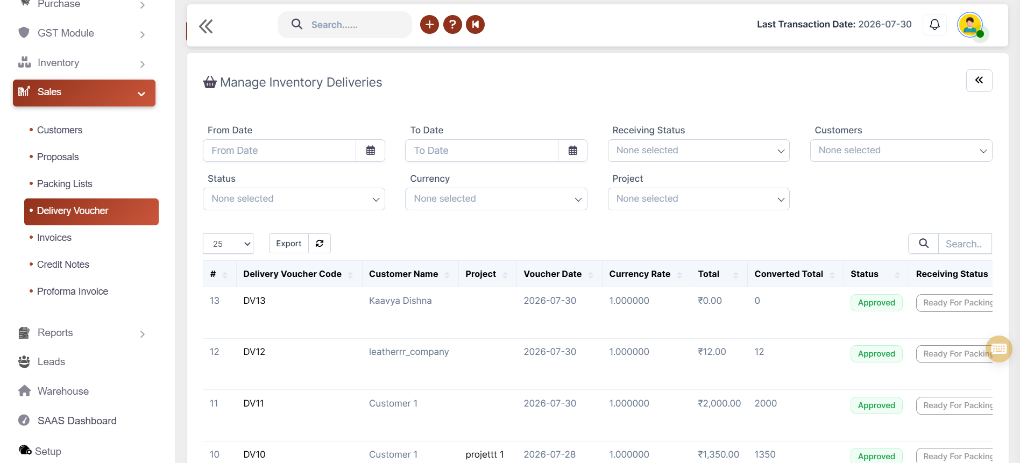
Task: Open the user profile avatar
Action: point(970,25)
